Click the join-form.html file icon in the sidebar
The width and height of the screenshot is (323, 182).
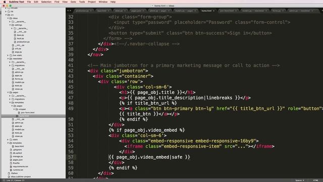pos(19,113)
